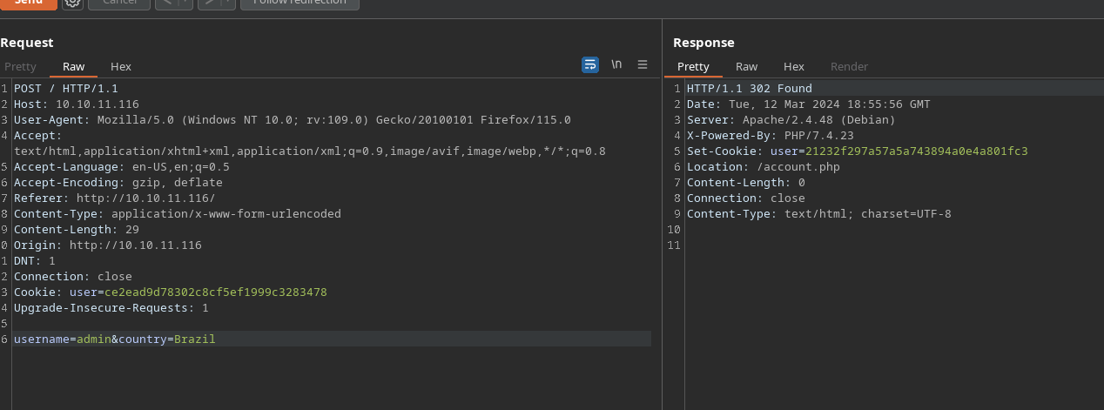This screenshot has height=410, width=1104.
Task: Click the Follow redirection button
Action: click(299, 3)
